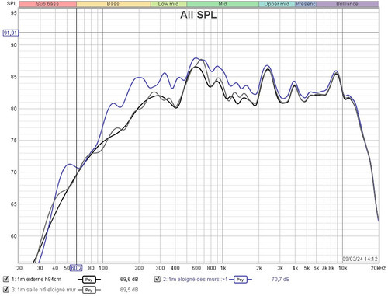Select the Brilliance frequency band
Screen dimensions: 388x296
coord(348,4)
